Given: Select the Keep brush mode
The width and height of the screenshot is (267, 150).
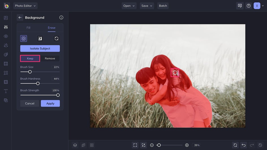Looking at the screenshot, I should (30, 58).
